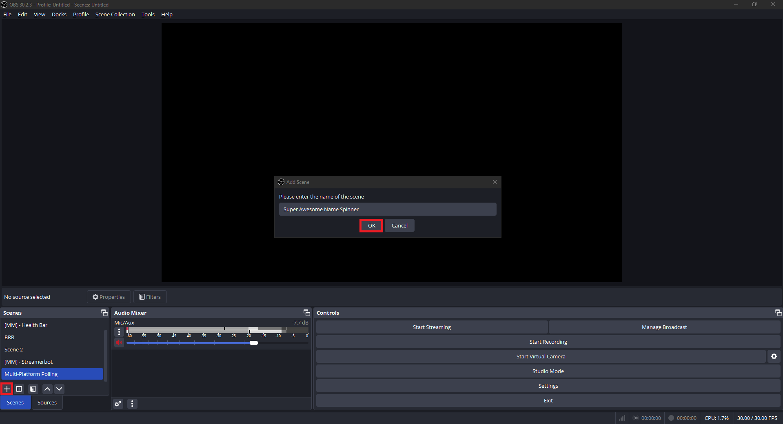Add a new scene with the plus icon
The width and height of the screenshot is (783, 424).
coord(7,389)
